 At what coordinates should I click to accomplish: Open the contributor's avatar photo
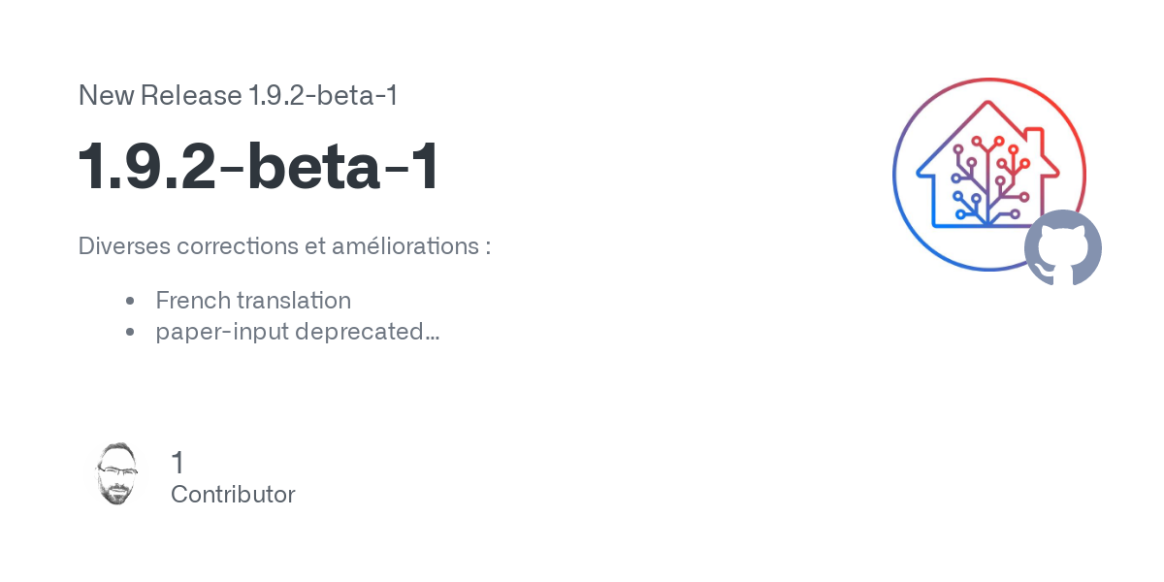(117, 474)
